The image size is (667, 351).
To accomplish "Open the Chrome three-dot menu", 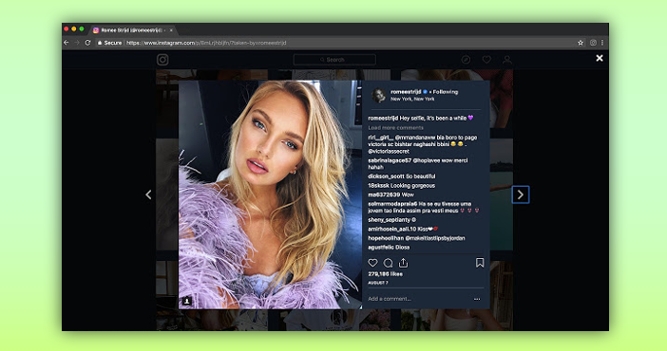I will [x=602, y=43].
